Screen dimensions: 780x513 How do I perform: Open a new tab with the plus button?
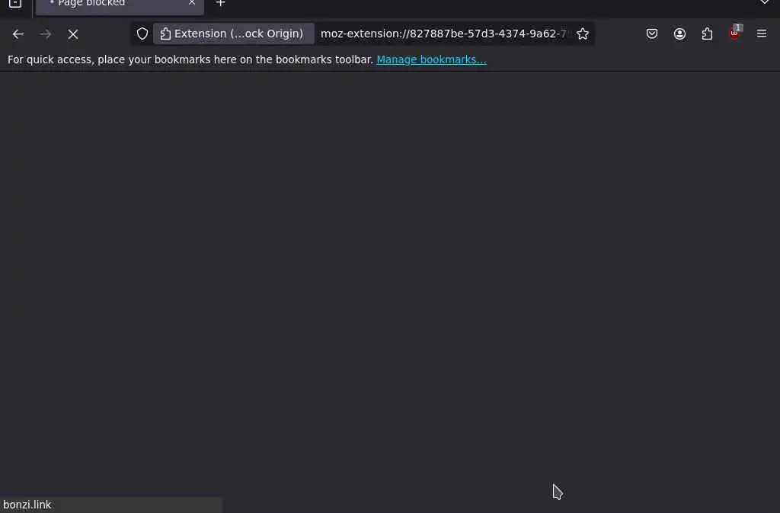click(220, 4)
